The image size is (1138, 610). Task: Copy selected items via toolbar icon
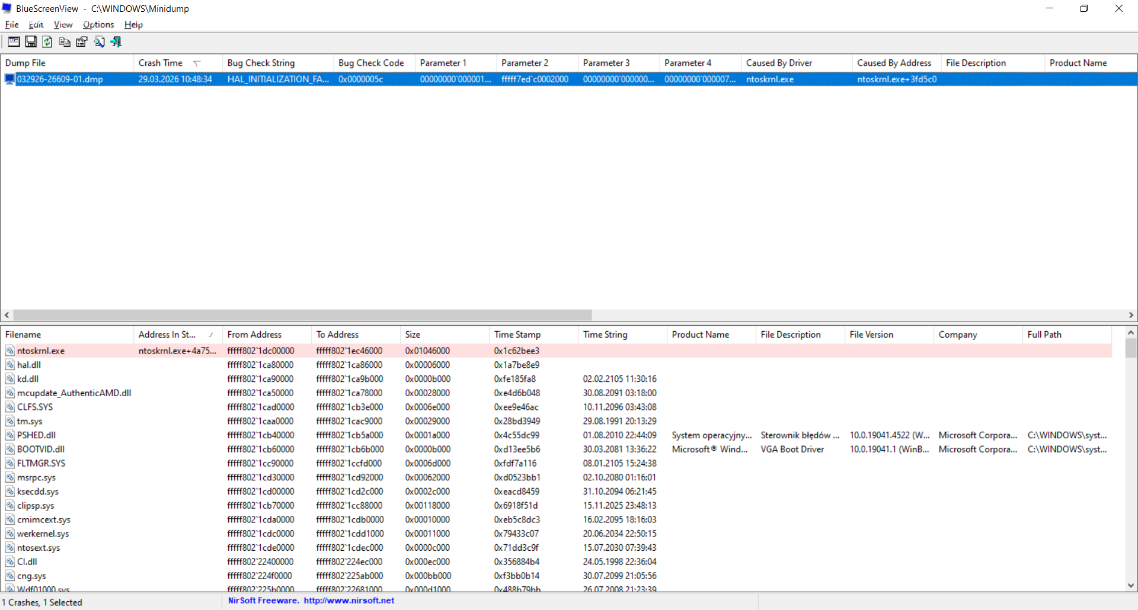[65, 41]
